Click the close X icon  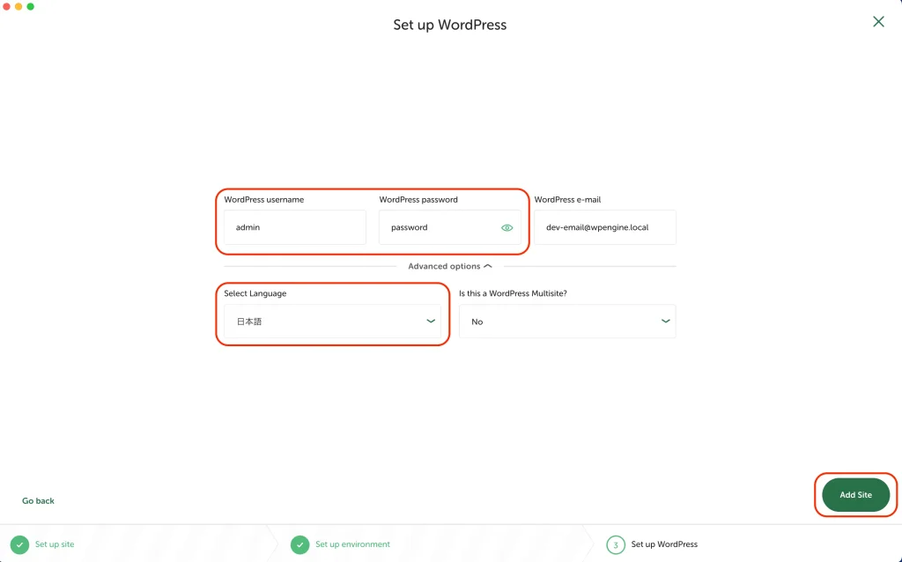[878, 22]
